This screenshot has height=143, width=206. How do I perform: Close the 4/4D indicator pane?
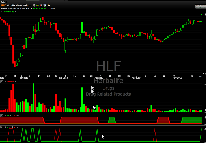coord(2,127)
